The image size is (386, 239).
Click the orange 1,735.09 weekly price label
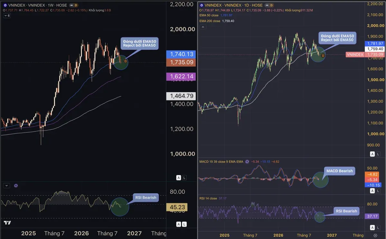click(180, 62)
